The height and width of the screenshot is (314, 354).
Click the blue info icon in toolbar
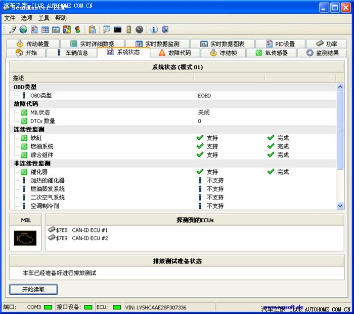click(x=154, y=29)
